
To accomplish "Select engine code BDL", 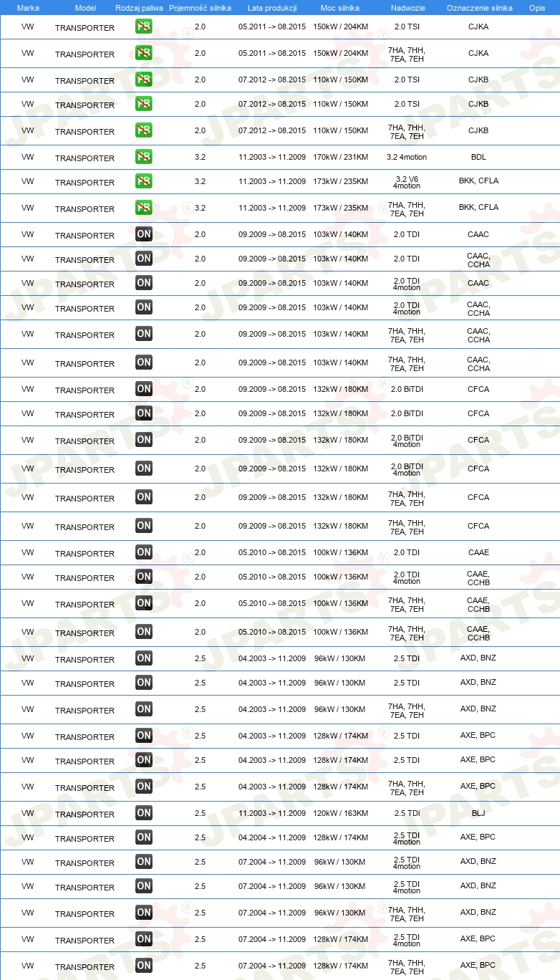I will (478, 156).
